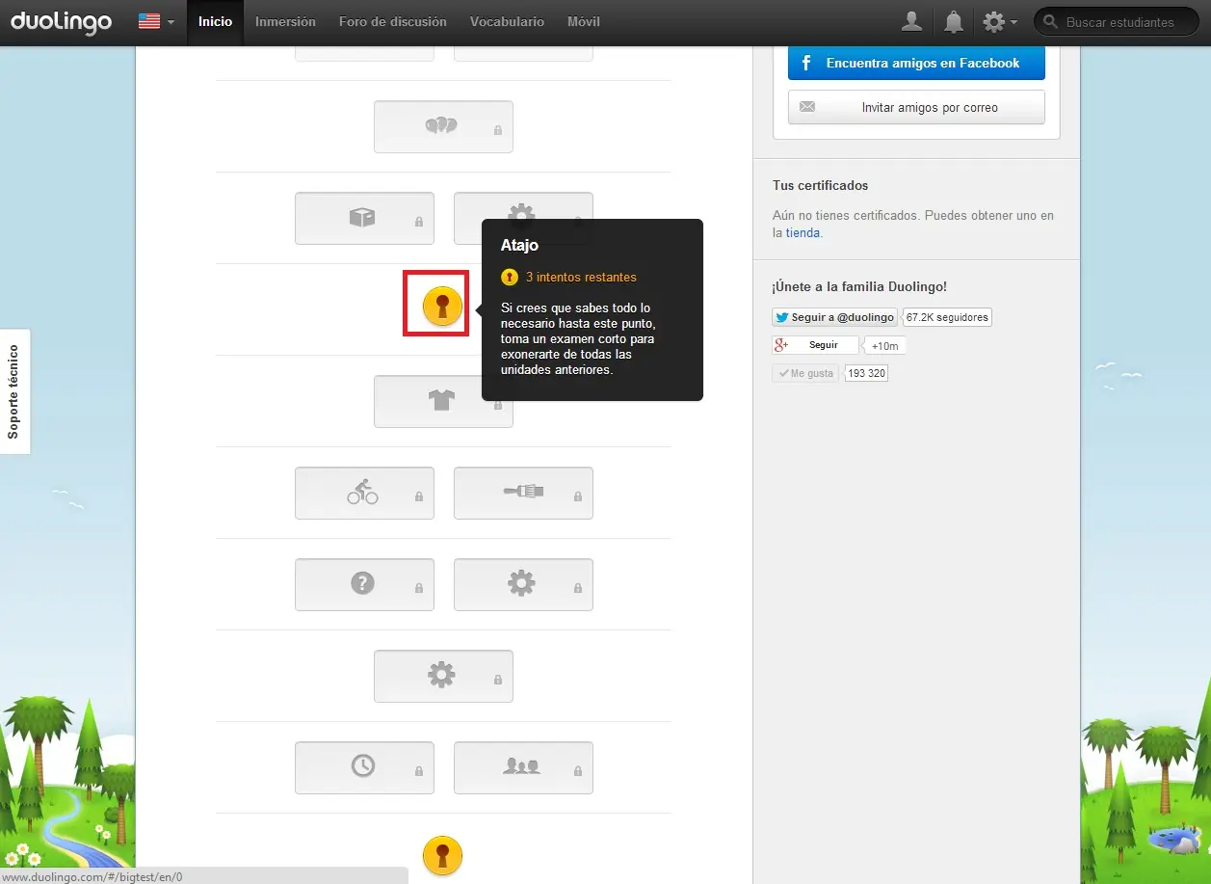Image resolution: width=1211 pixels, height=884 pixels.
Task: Go to the Inicio tab
Action: [215, 21]
